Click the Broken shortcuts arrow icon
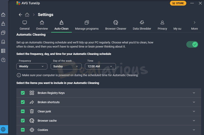This screenshot has width=204, height=135. coord(32,102)
